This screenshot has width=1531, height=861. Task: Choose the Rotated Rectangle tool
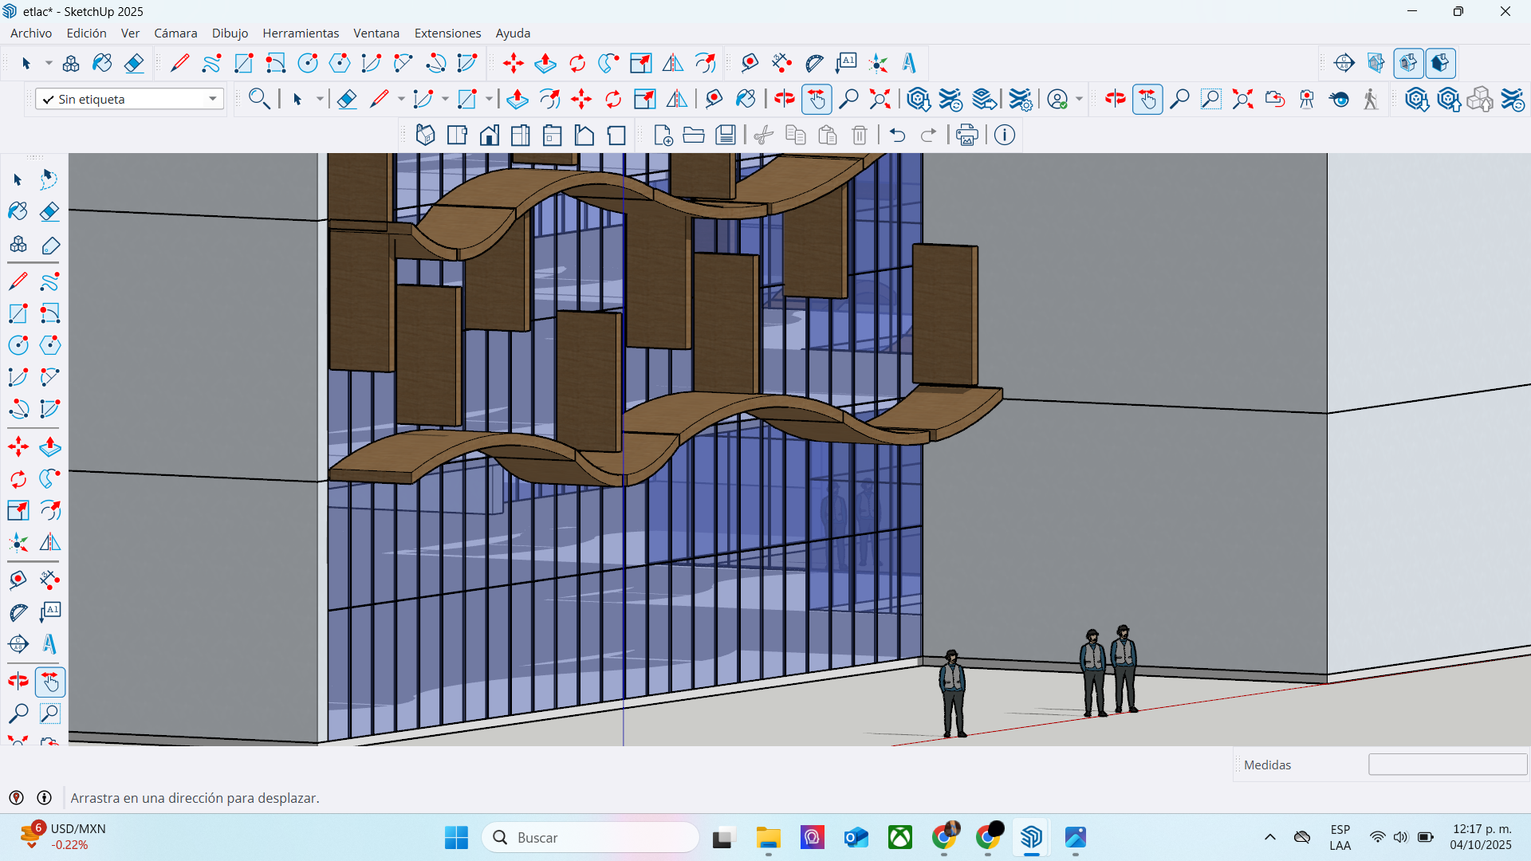coord(276,63)
